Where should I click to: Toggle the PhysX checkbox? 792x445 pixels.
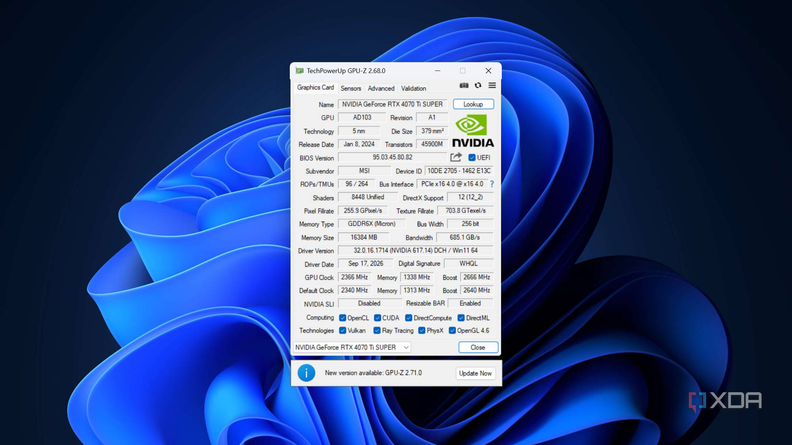pyautogui.click(x=421, y=330)
